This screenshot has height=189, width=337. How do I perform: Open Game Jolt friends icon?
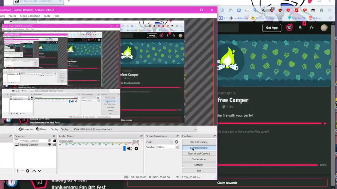[312, 28]
